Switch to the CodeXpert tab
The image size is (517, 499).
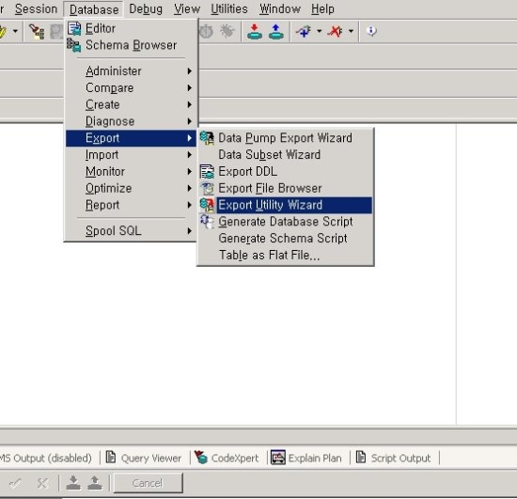click(227, 459)
